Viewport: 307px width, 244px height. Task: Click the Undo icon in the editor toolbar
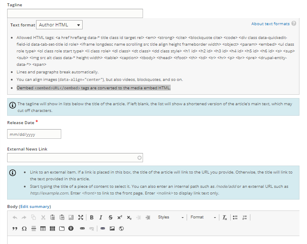tap(15, 218)
